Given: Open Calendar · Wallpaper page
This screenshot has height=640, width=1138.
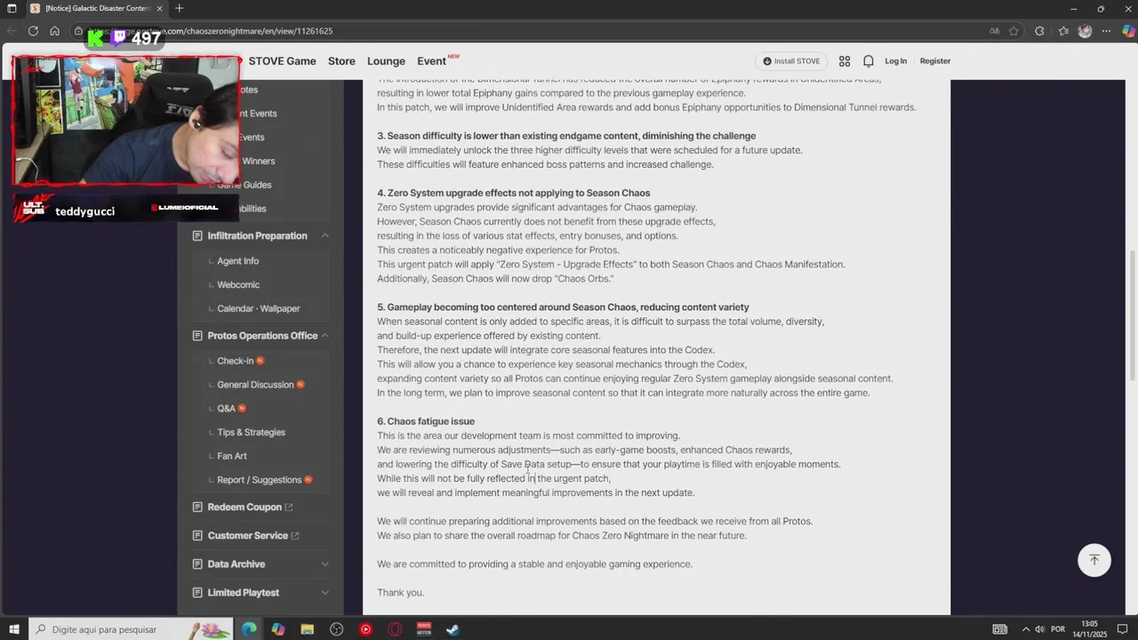Looking at the screenshot, I should pos(259,308).
